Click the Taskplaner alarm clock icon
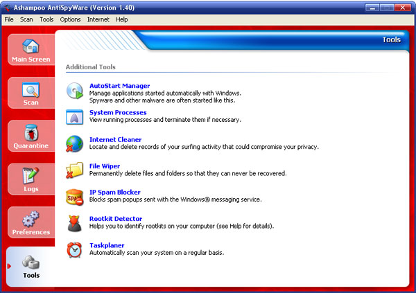The image size is (416, 293). click(74, 250)
